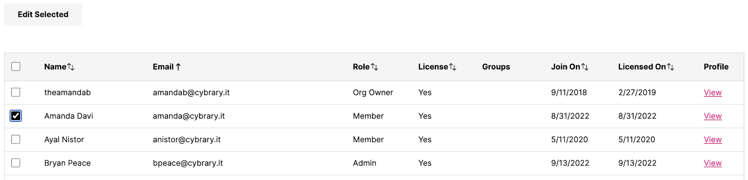Sort by Licensed On arrows icon

(x=670, y=67)
